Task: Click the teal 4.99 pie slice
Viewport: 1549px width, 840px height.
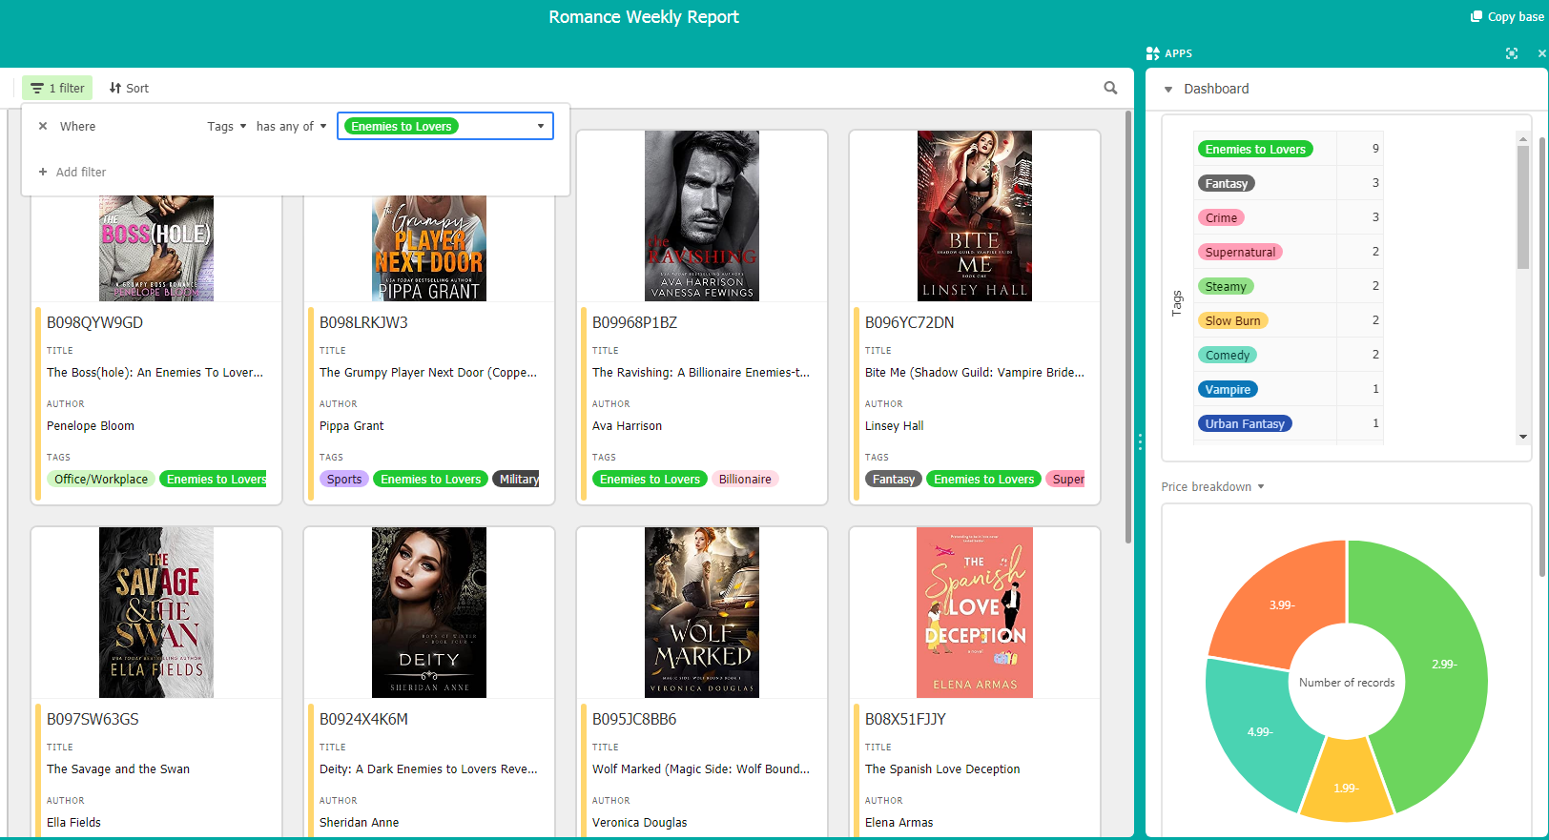Action: click(1258, 732)
